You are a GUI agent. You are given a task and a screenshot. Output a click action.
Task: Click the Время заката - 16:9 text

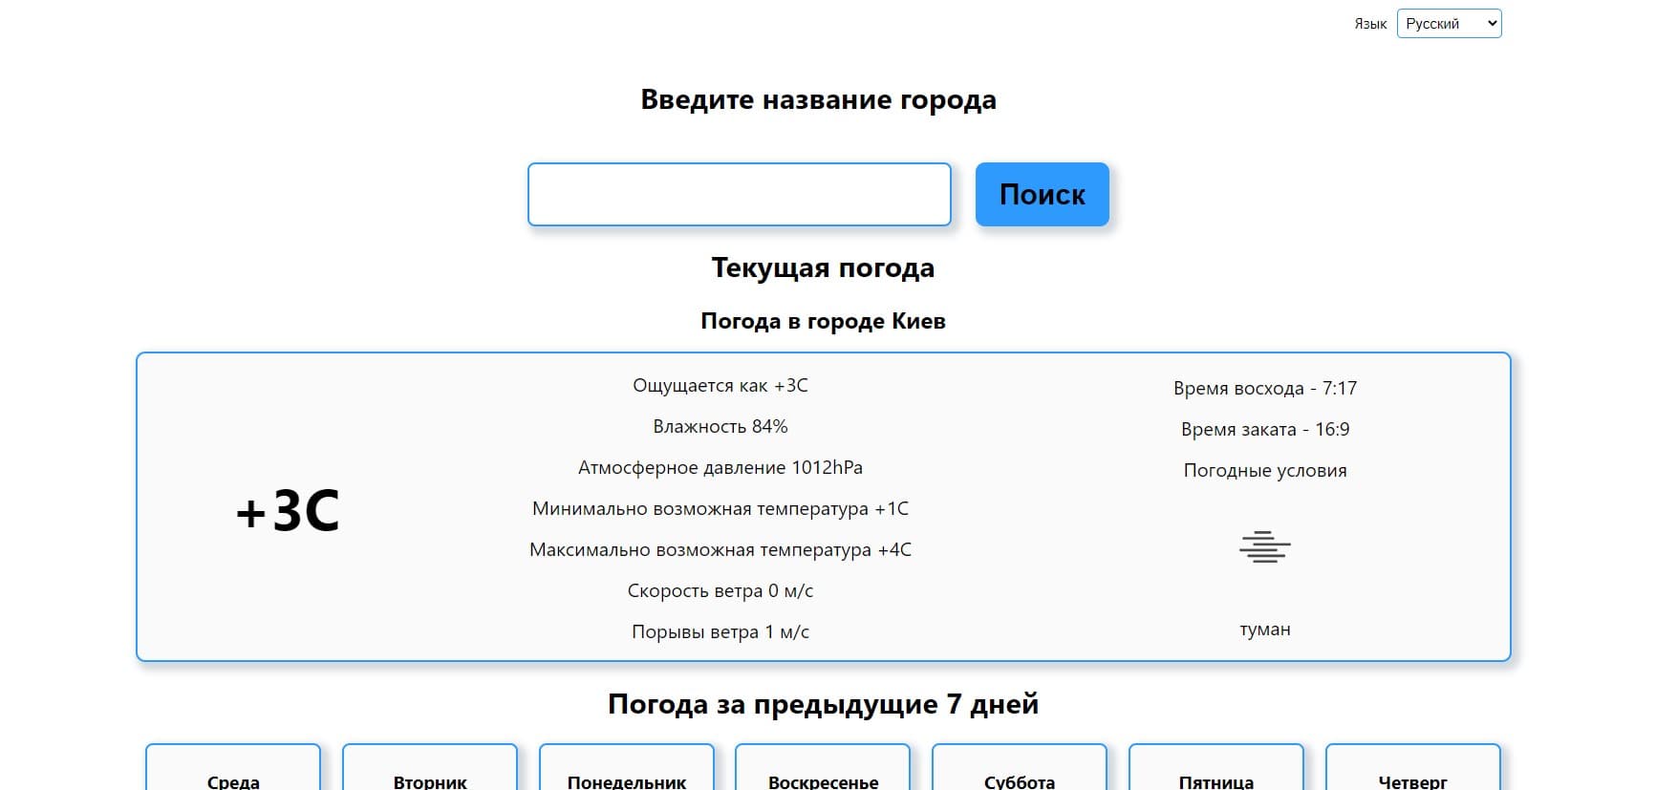coord(1265,430)
